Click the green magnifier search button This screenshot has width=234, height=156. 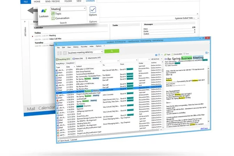tap(112, 51)
